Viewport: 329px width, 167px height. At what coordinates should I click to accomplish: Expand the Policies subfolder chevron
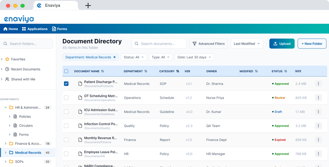coord(10,116)
